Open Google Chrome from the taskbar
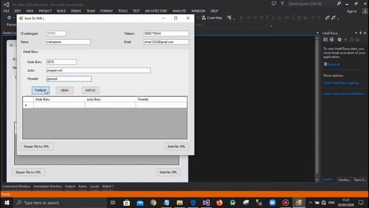Screen dimensions: 369x208 (153, 203)
